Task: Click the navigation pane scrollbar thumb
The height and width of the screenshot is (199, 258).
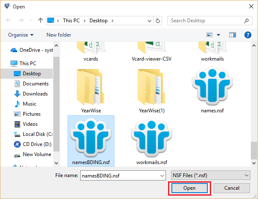Action: pos(56,104)
